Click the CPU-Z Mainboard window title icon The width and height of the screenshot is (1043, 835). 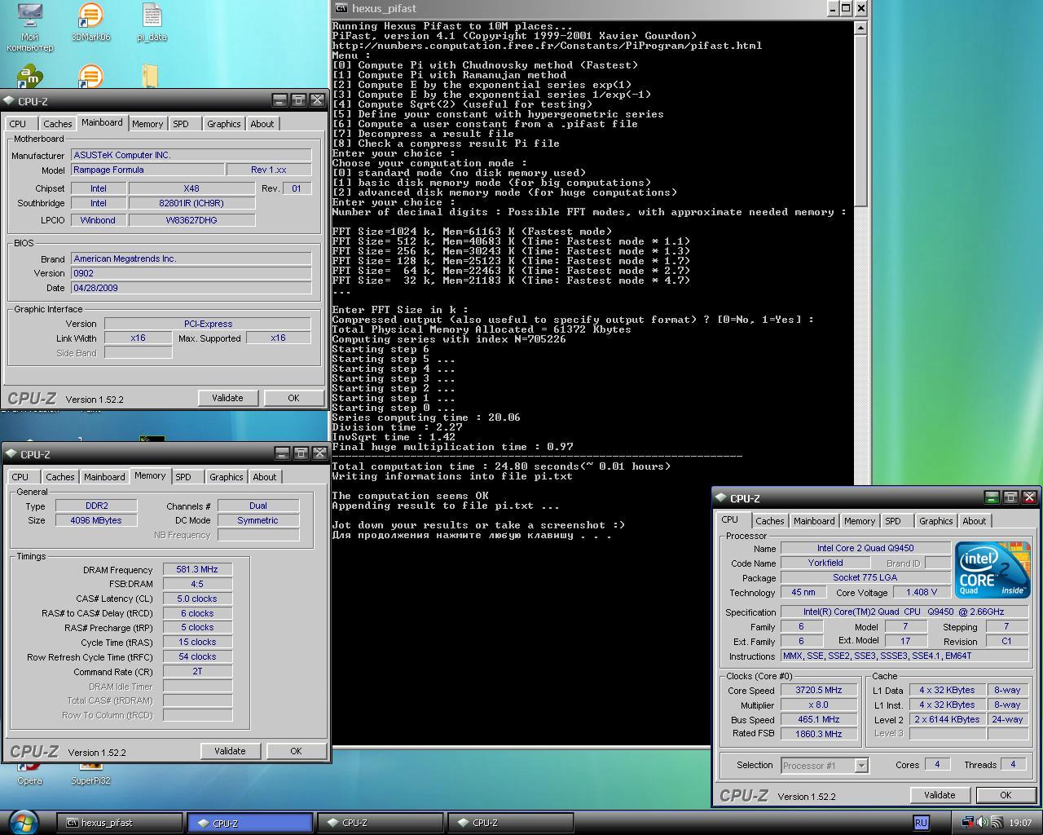pos(10,101)
